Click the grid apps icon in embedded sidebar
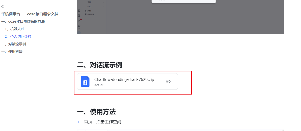 click(79, 11)
